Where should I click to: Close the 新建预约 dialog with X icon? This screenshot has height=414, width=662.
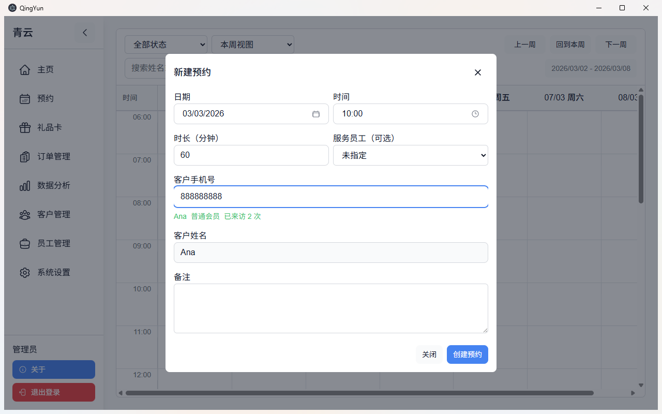(x=478, y=72)
